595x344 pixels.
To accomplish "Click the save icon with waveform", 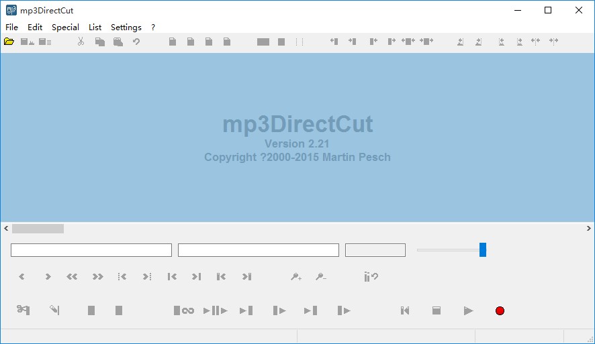I will tap(27, 42).
